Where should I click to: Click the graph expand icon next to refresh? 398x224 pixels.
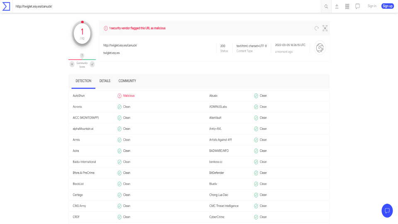(x=325, y=28)
